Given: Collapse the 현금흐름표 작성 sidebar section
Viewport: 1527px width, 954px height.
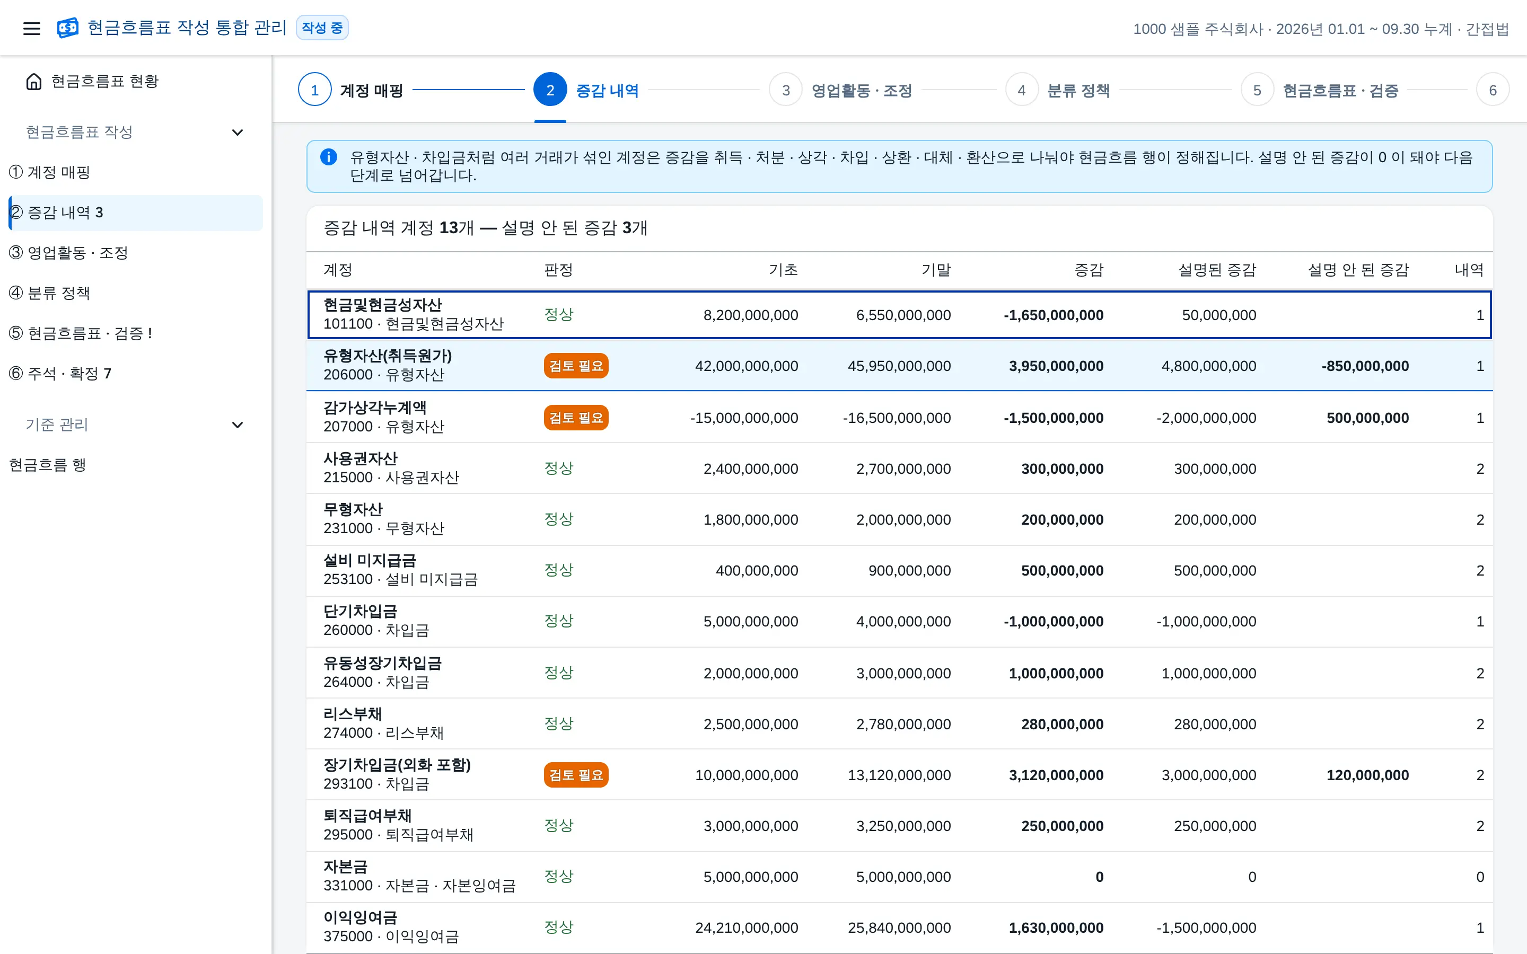Looking at the screenshot, I should (x=237, y=132).
